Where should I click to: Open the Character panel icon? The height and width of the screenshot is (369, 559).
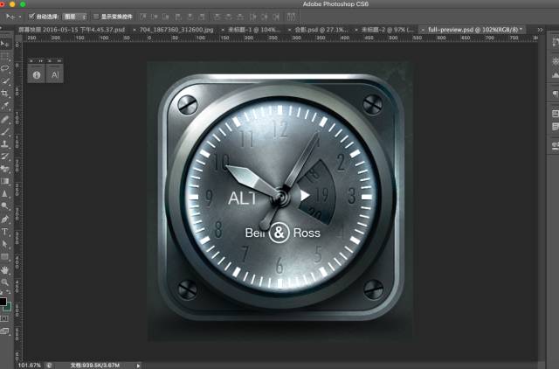pos(54,74)
